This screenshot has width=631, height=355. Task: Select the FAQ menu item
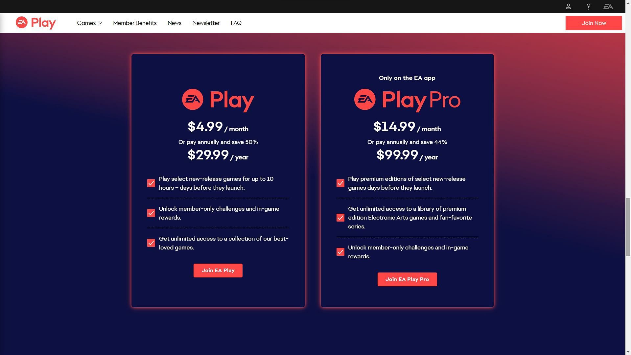coord(236,23)
